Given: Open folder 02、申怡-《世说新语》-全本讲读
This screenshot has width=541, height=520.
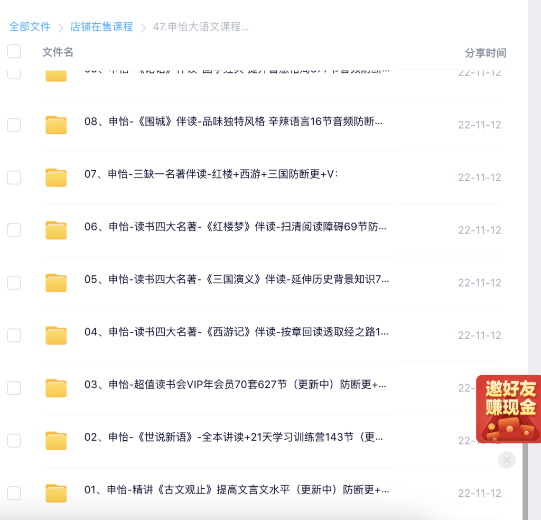Looking at the screenshot, I should (234, 437).
